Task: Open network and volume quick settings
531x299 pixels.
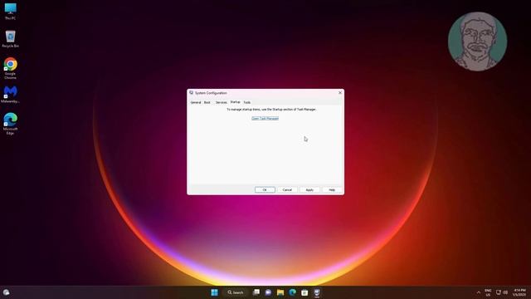Action: pos(502,292)
